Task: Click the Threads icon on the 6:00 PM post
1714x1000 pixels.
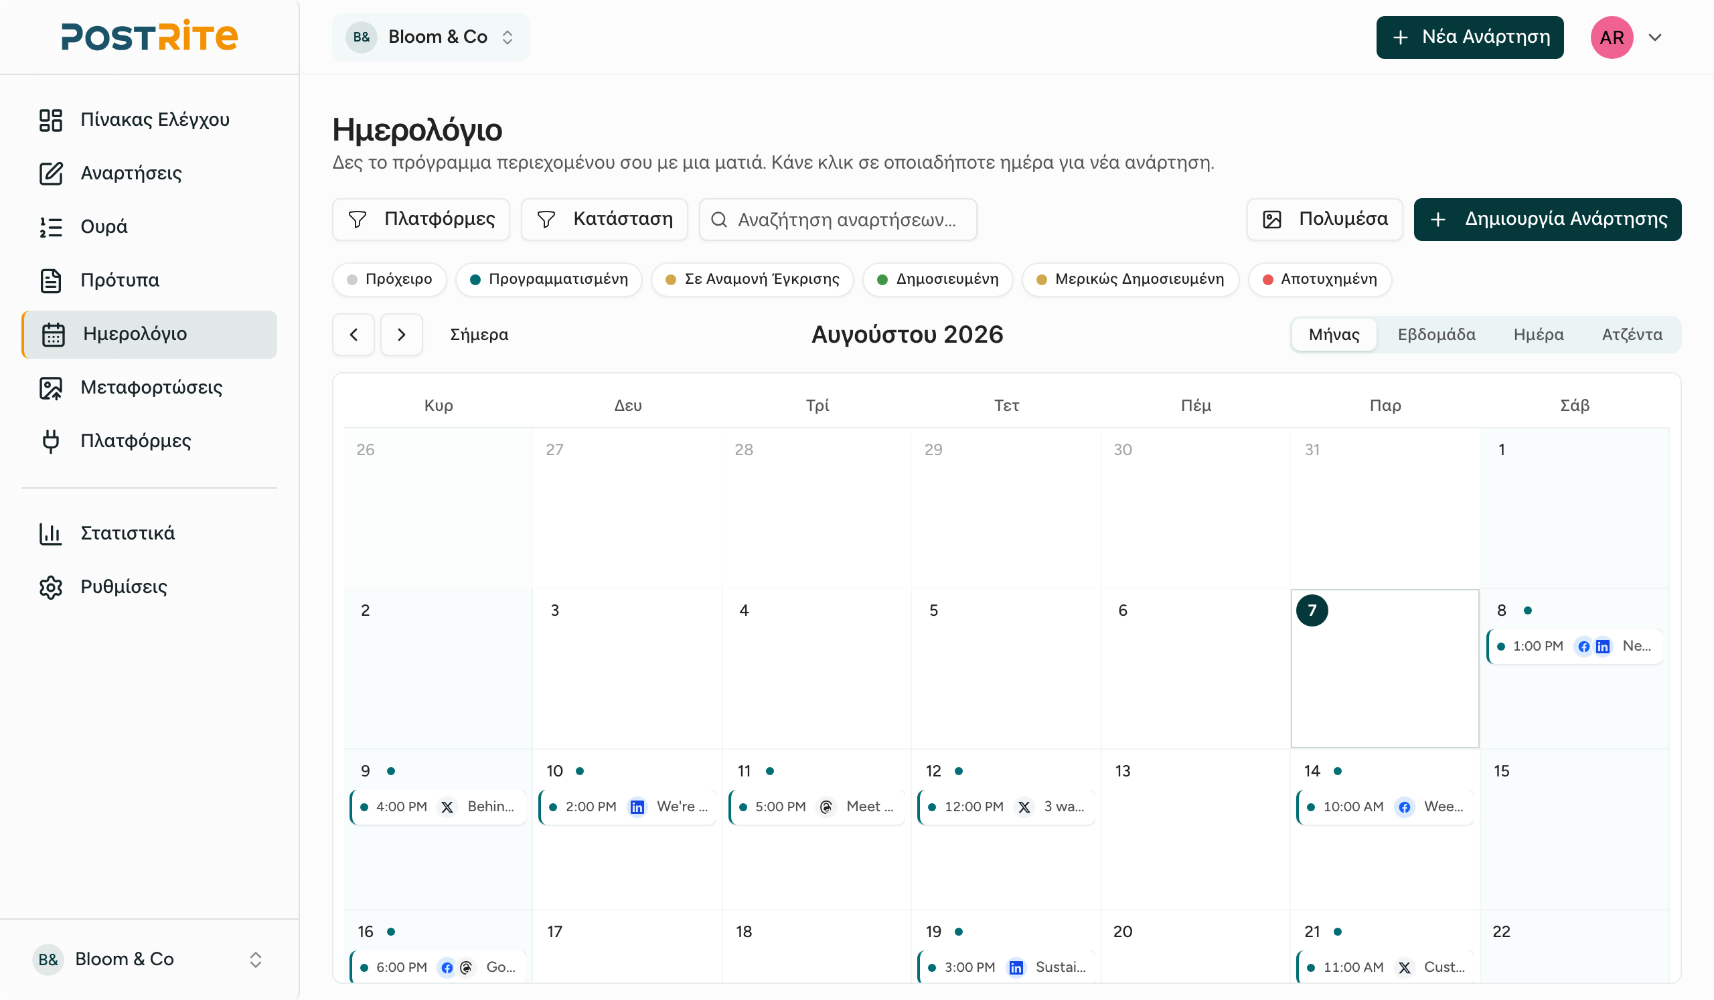Action: (466, 968)
